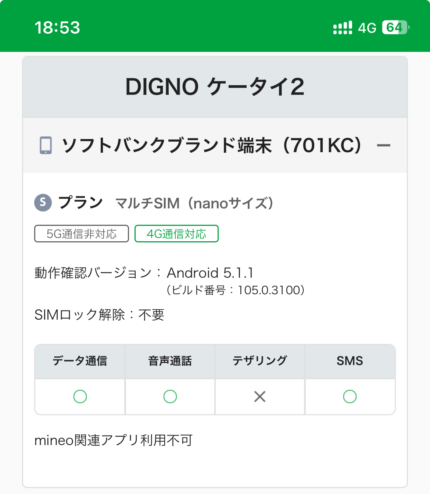Viewport: 430px width, 494px height.
Task: Tap the battery indicator in status bar
Action: pyautogui.click(x=395, y=28)
